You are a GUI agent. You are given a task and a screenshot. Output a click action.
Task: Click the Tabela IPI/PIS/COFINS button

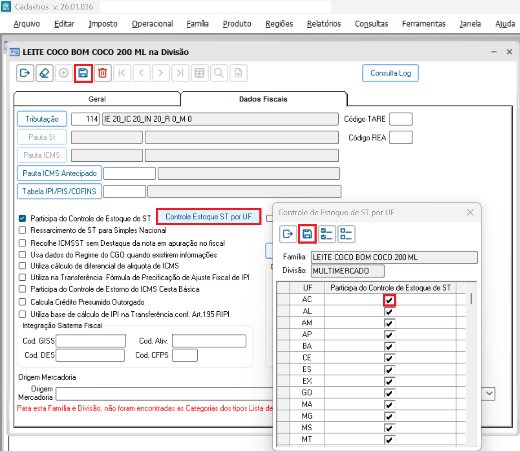(59, 191)
